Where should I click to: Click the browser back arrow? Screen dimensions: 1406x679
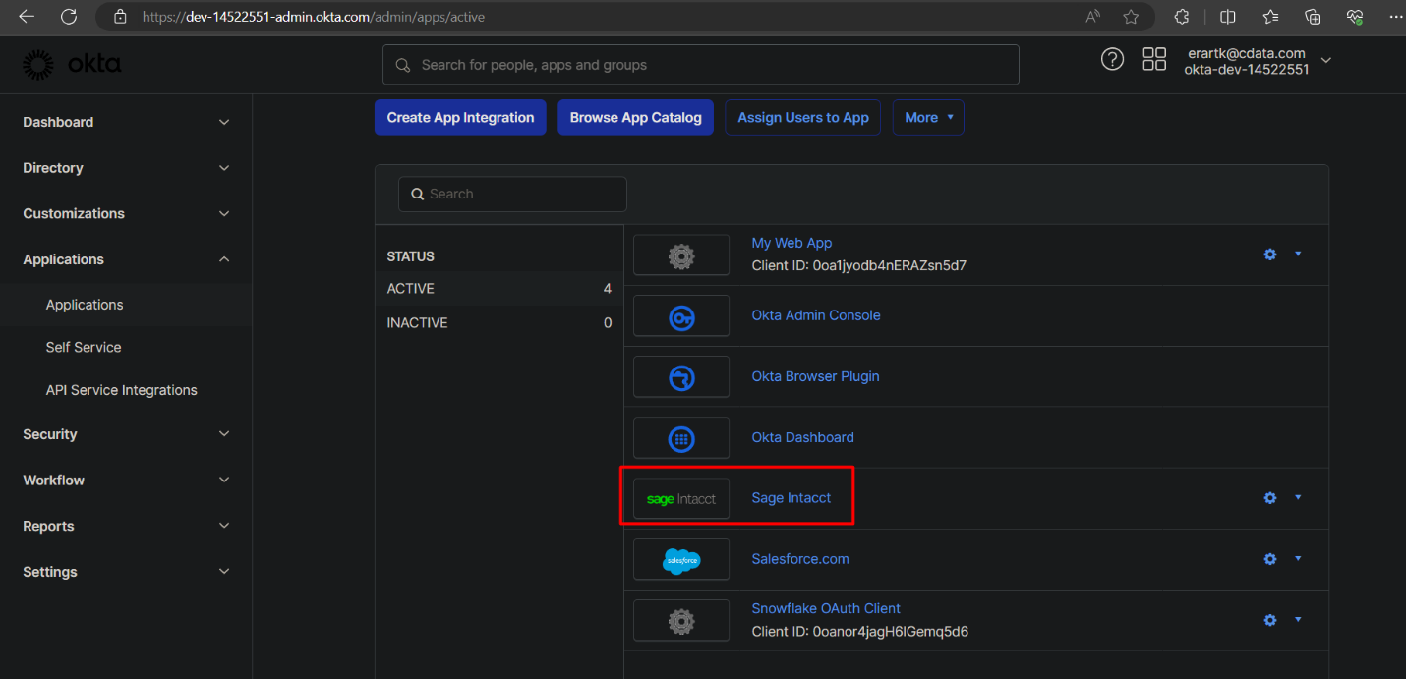(27, 17)
